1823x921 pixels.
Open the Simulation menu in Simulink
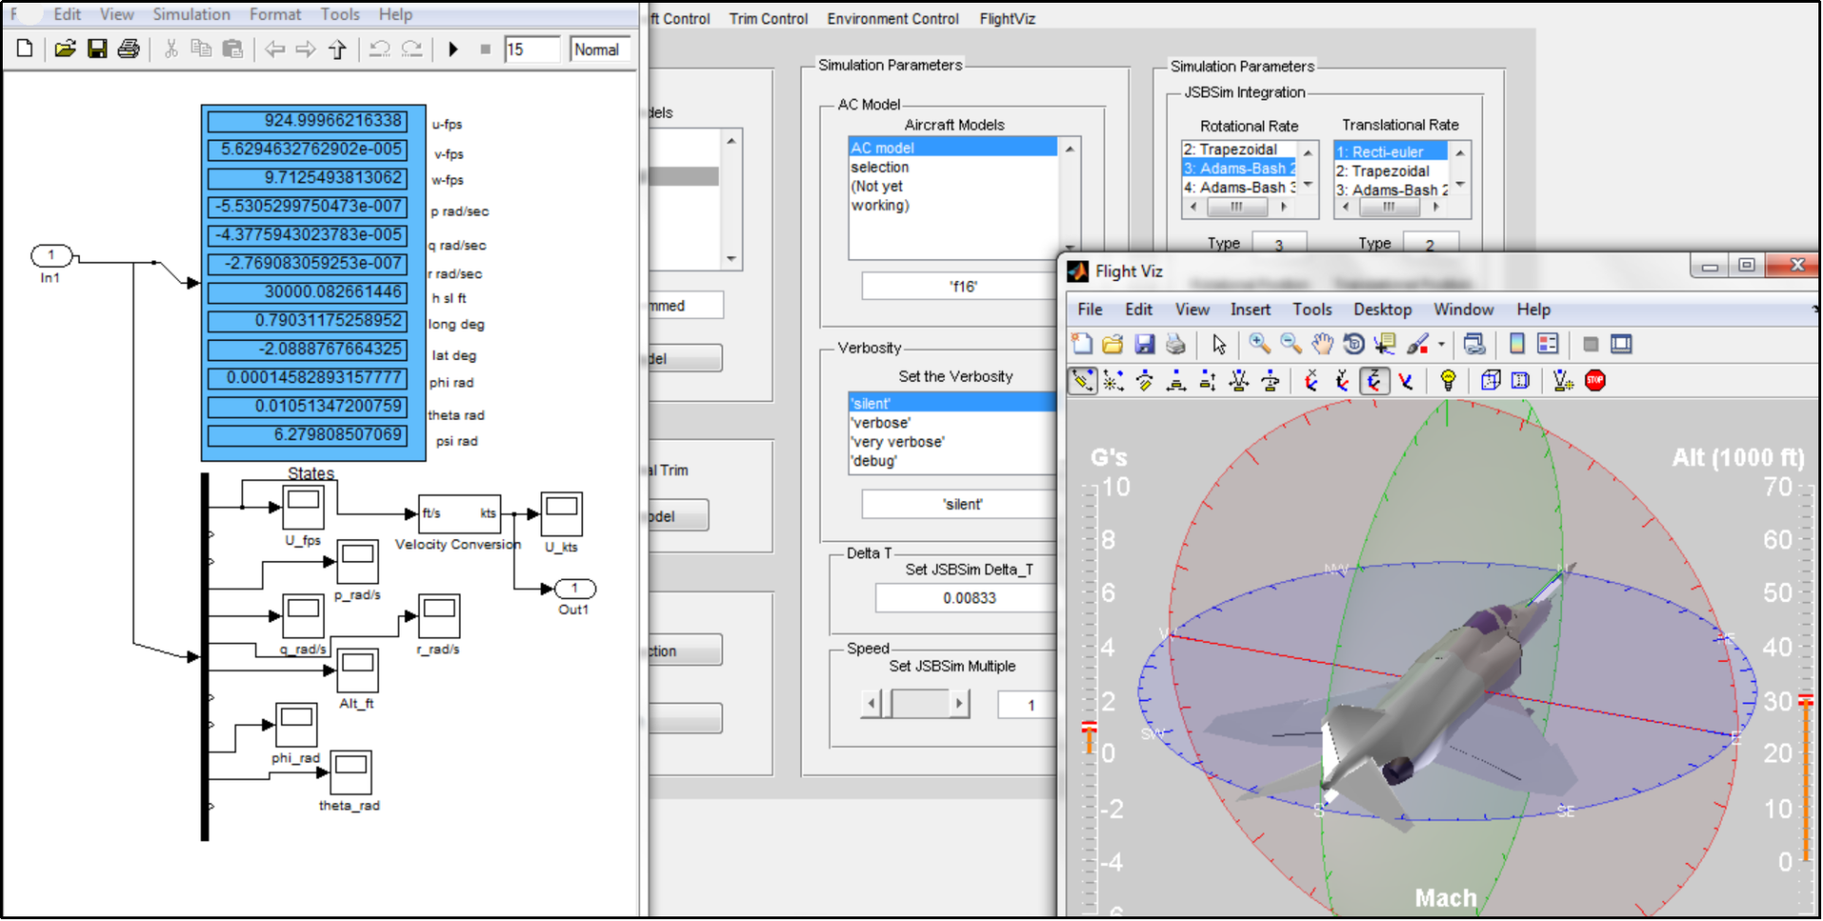pos(191,14)
